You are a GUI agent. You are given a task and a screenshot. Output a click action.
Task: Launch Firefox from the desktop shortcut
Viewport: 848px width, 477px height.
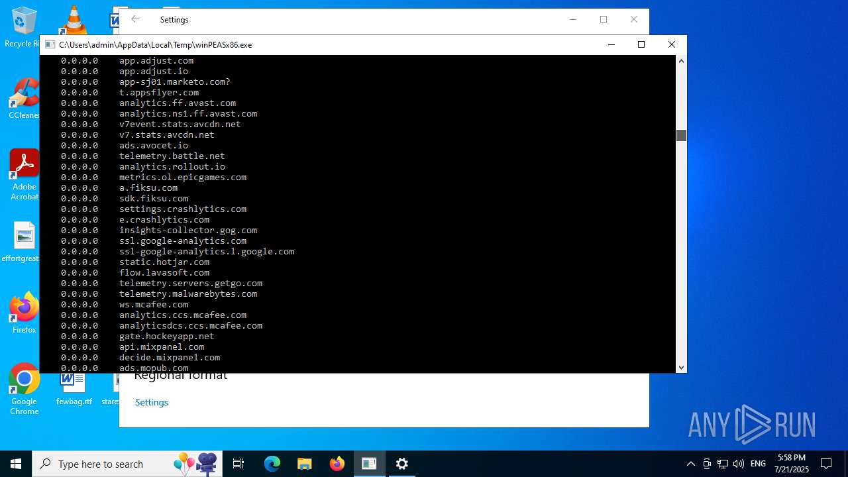click(x=24, y=313)
